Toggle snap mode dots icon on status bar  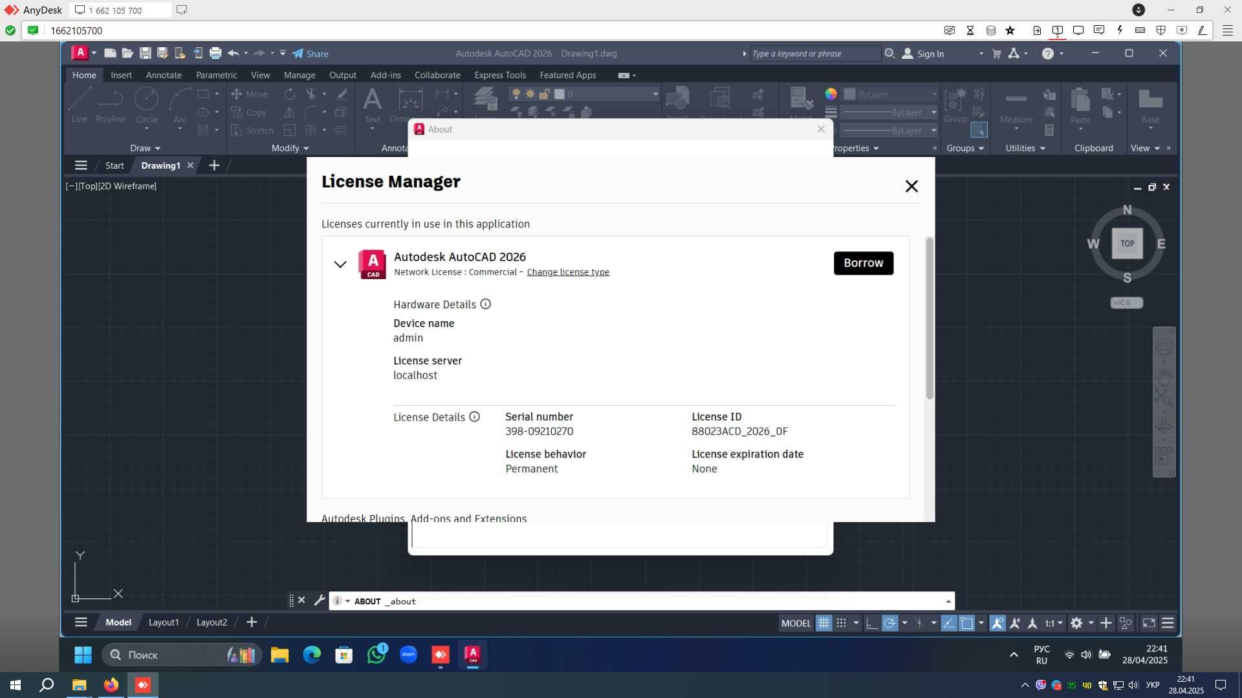pos(841,623)
